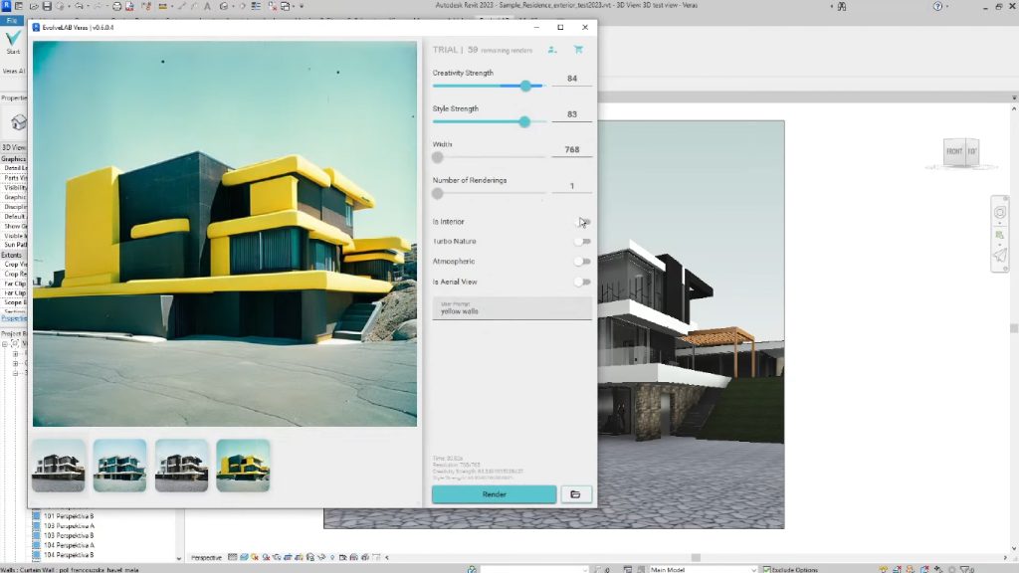Open the Main Model dropdown in status bar
This screenshot has width=1019, height=573.
coord(702,569)
